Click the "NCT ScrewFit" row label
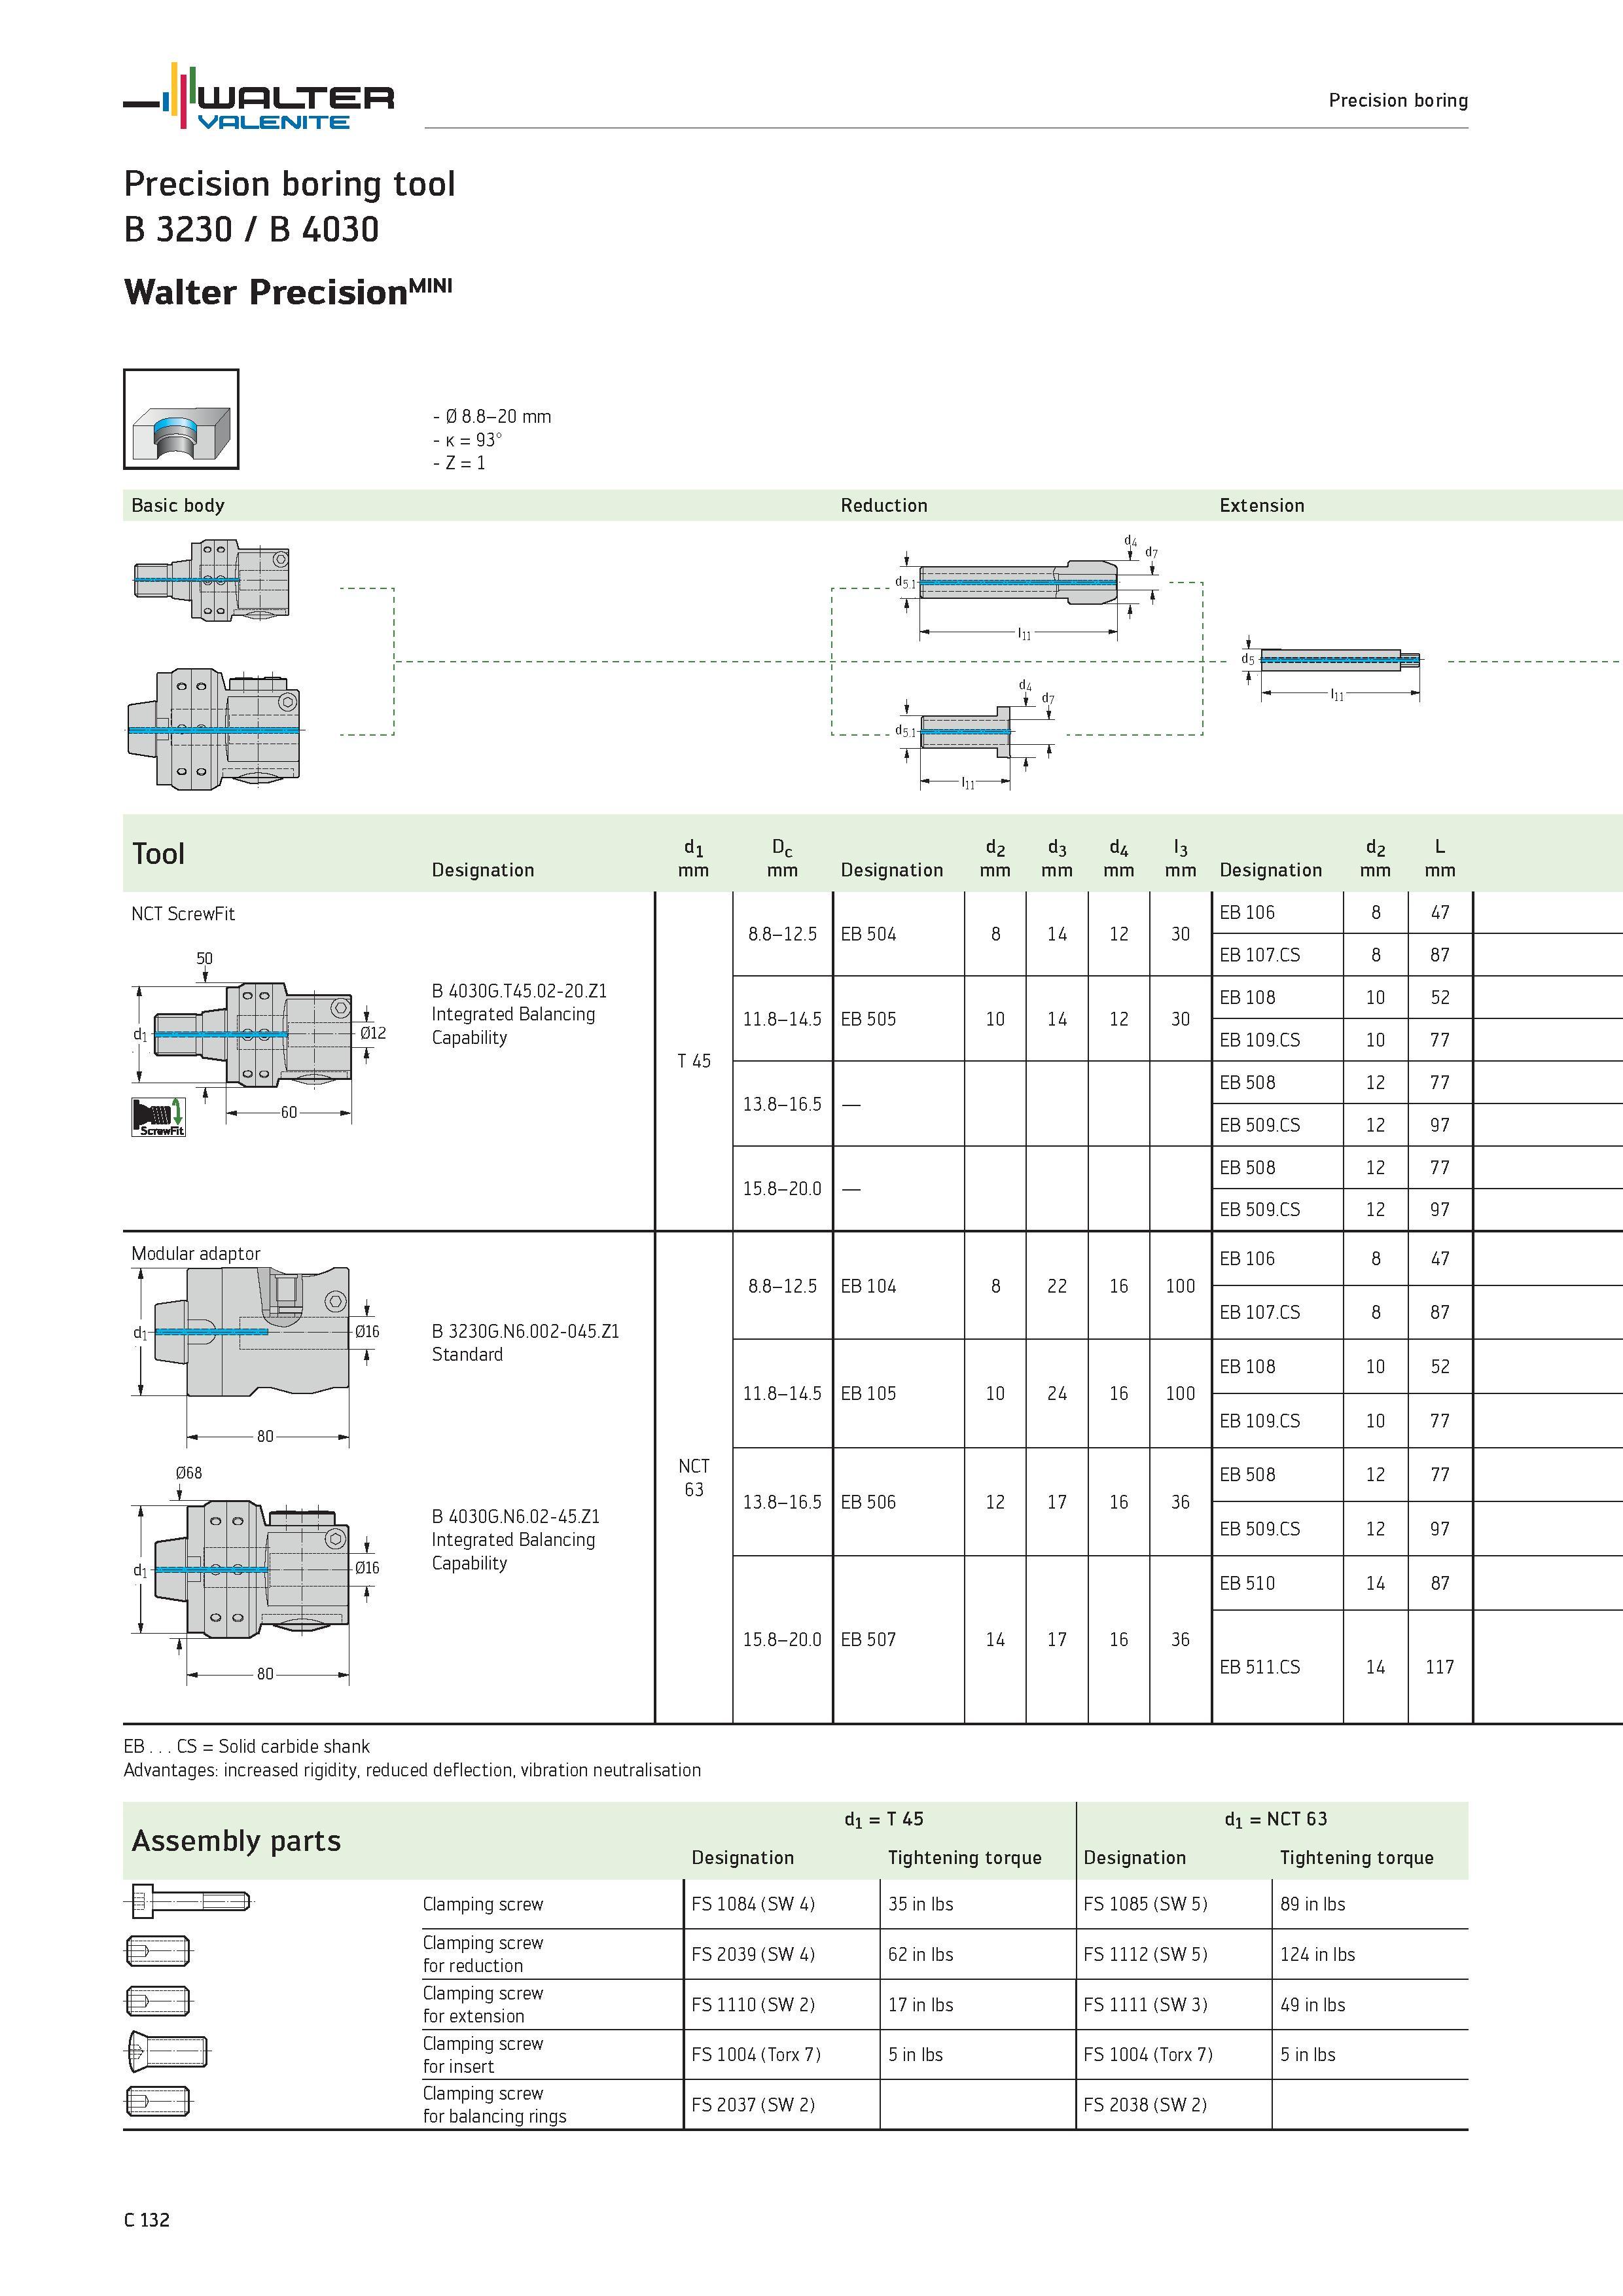Screen dimensions: 1623x2296 point(183,913)
